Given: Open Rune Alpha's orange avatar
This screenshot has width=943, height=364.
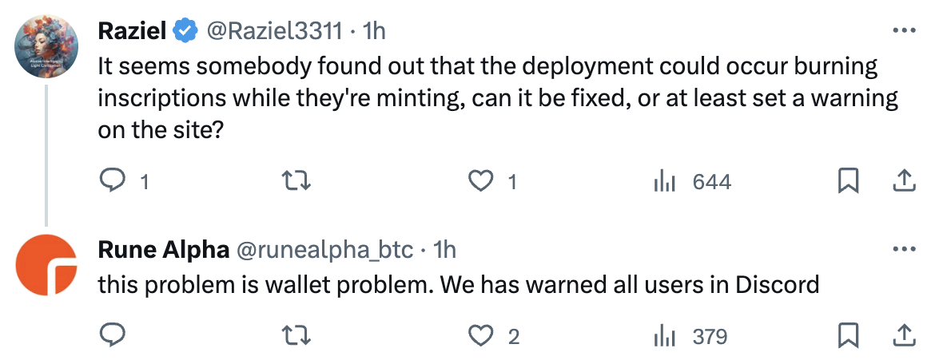Looking at the screenshot, I should click(46, 265).
